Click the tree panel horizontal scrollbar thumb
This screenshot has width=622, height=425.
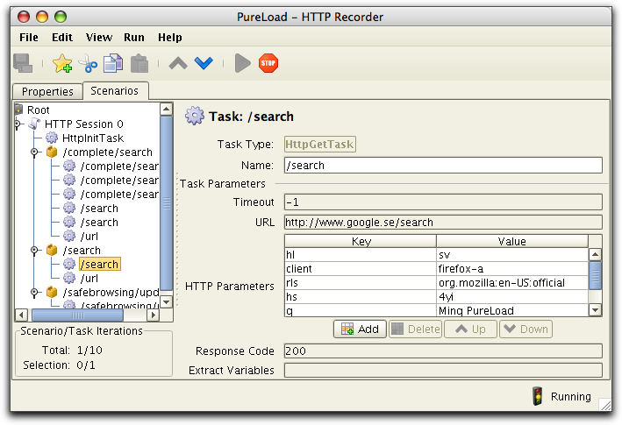click(78, 315)
